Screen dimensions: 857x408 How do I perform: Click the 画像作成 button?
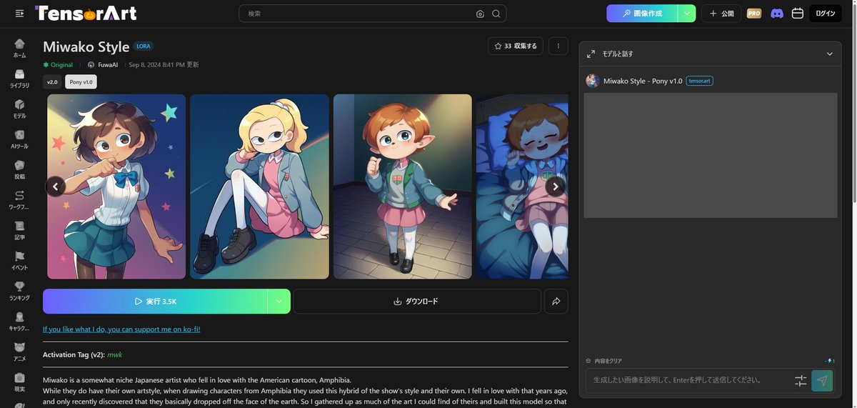(642, 14)
